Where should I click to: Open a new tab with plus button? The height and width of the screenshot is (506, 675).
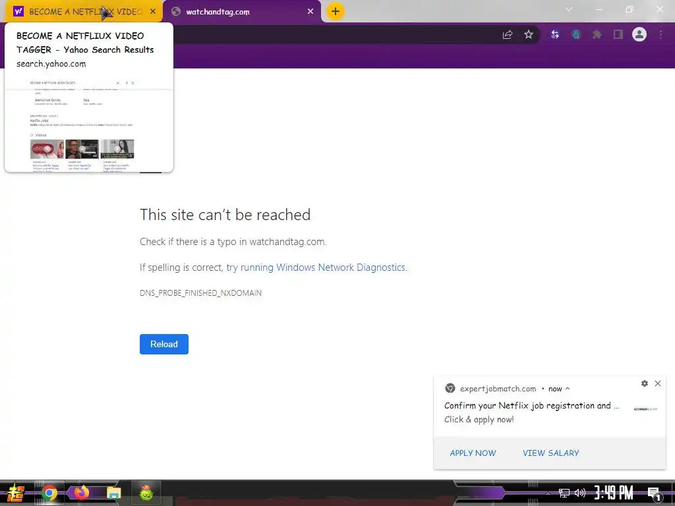[336, 11]
